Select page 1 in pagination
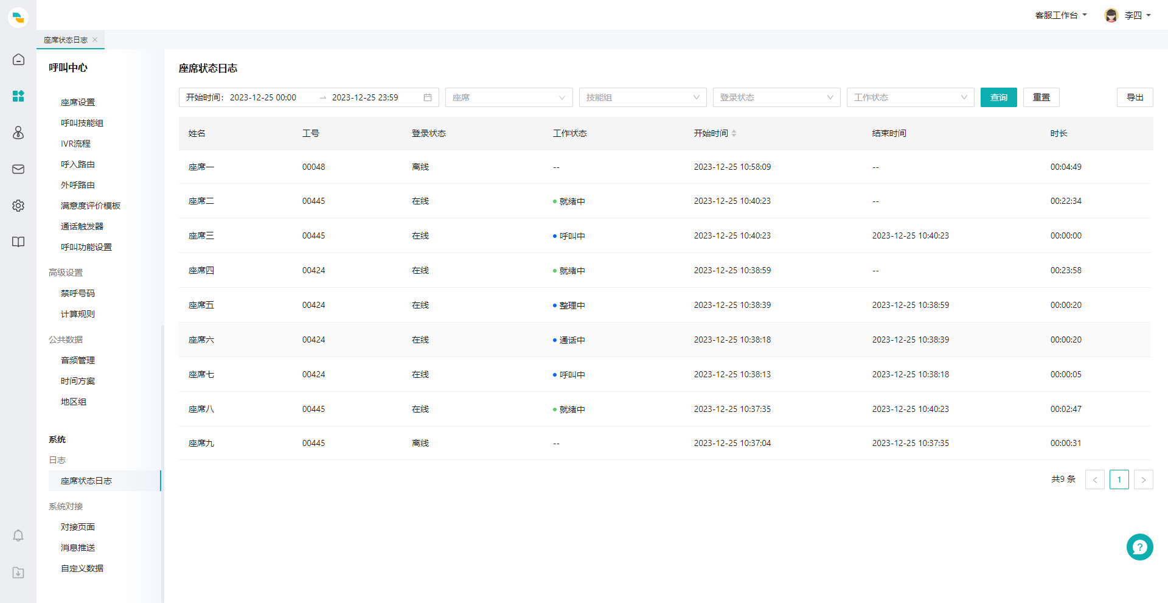This screenshot has width=1168, height=603. (x=1119, y=479)
